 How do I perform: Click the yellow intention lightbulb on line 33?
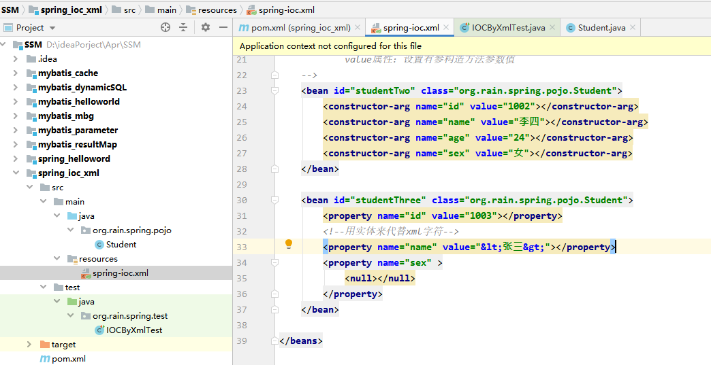pyautogui.click(x=288, y=245)
